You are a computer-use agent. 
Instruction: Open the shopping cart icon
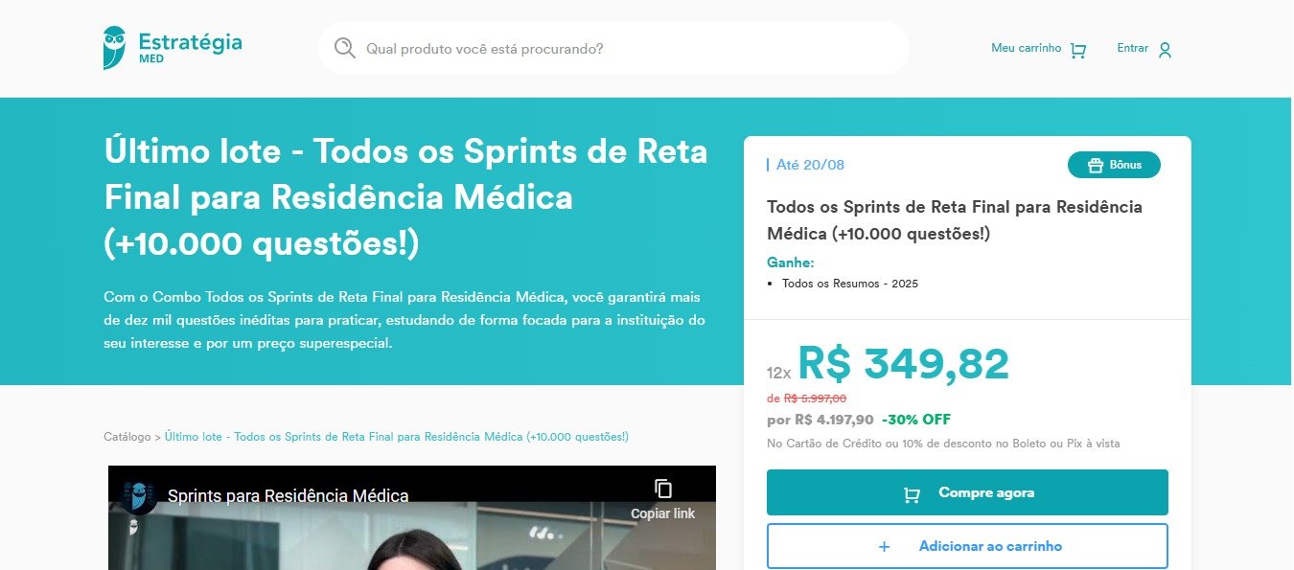[1078, 50]
